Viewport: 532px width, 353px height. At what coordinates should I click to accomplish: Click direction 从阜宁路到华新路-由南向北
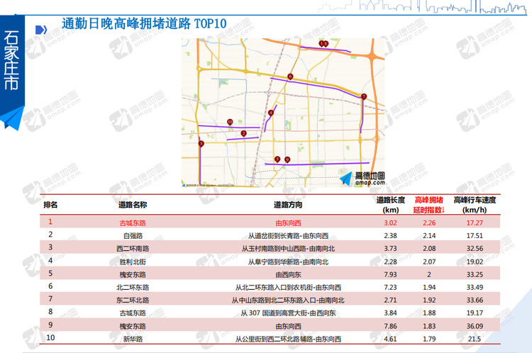click(x=288, y=262)
